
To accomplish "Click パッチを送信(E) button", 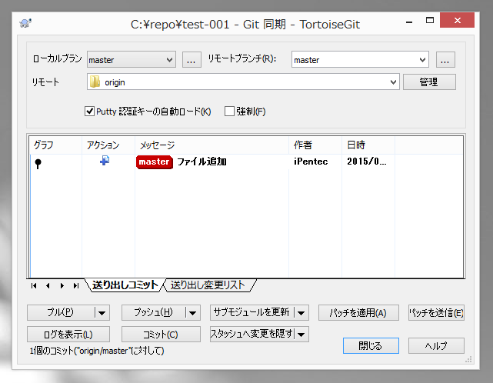I will (436, 312).
